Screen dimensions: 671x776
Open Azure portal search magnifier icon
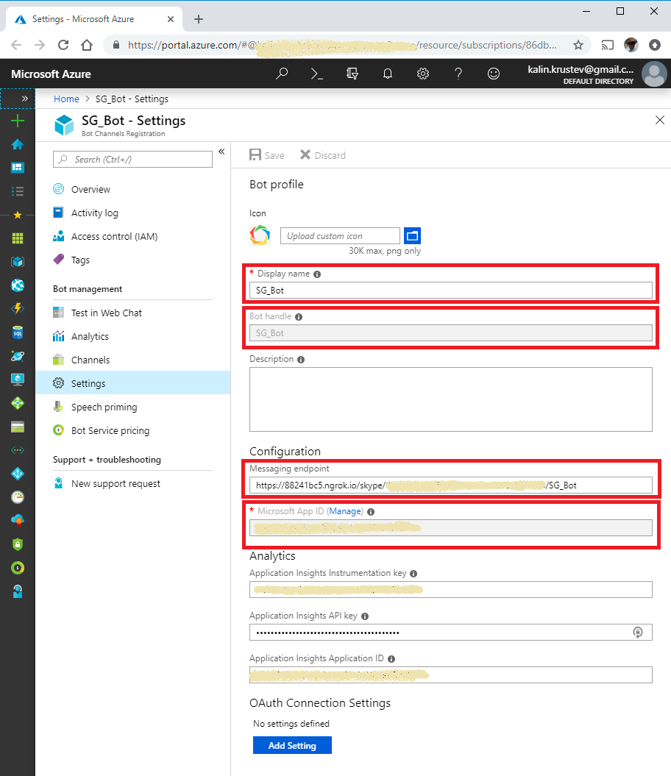coord(282,74)
